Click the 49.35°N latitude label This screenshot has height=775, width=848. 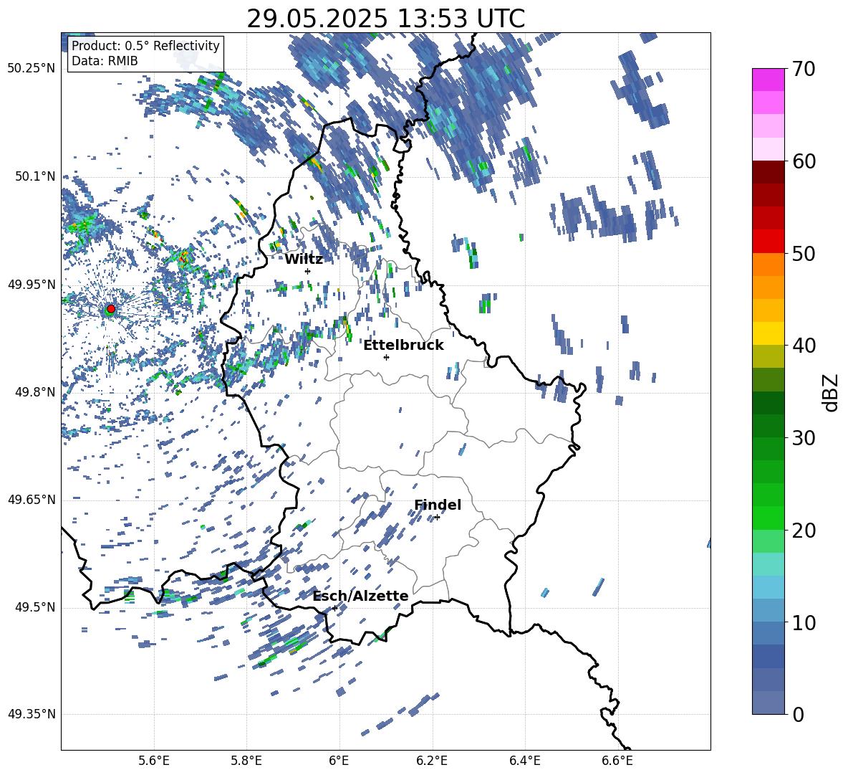pyautogui.click(x=32, y=714)
